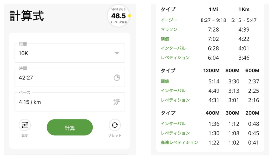273x160 pixels.
Task: Click the yellow dot beside VDOT badge
Action: click(x=130, y=16)
